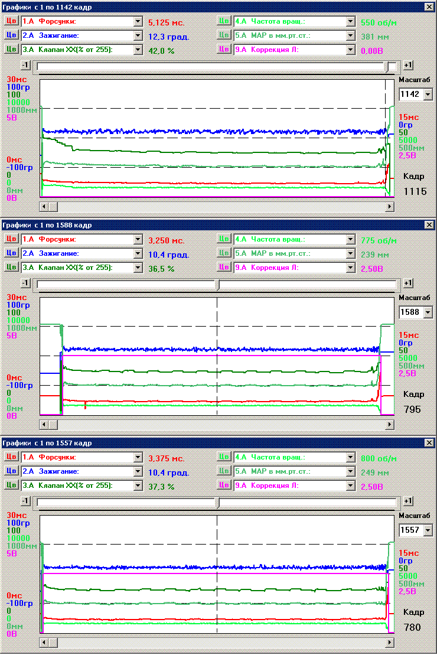Image resolution: width=437 pixels, height=655 pixels.
Task: Click the blue Цв button for Зажигание in the 1588-frame window
Action: (x=11, y=253)
